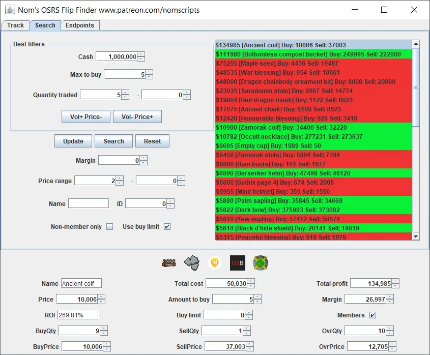
Task: Increase the Total cost spinner
Action: [251, 281]
